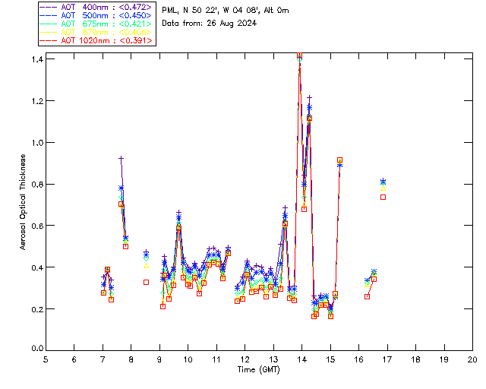
Task: Click the "Aerosol Optical Thickness" axis title
Action: tap(23, 202)
